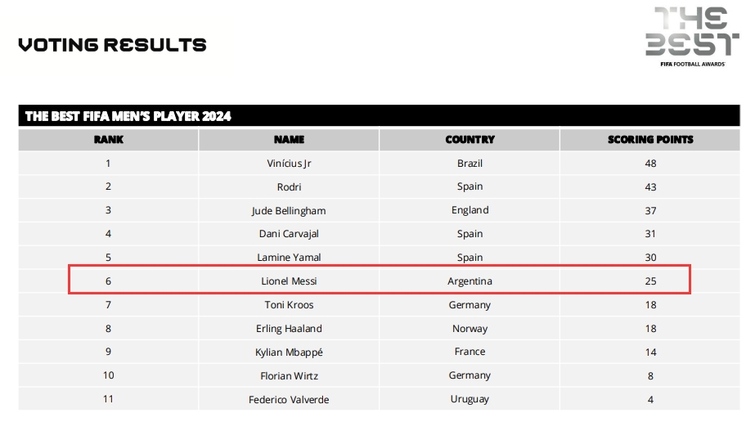
Task: Click Argentina in the country column
Action: [x=470, y=281]
